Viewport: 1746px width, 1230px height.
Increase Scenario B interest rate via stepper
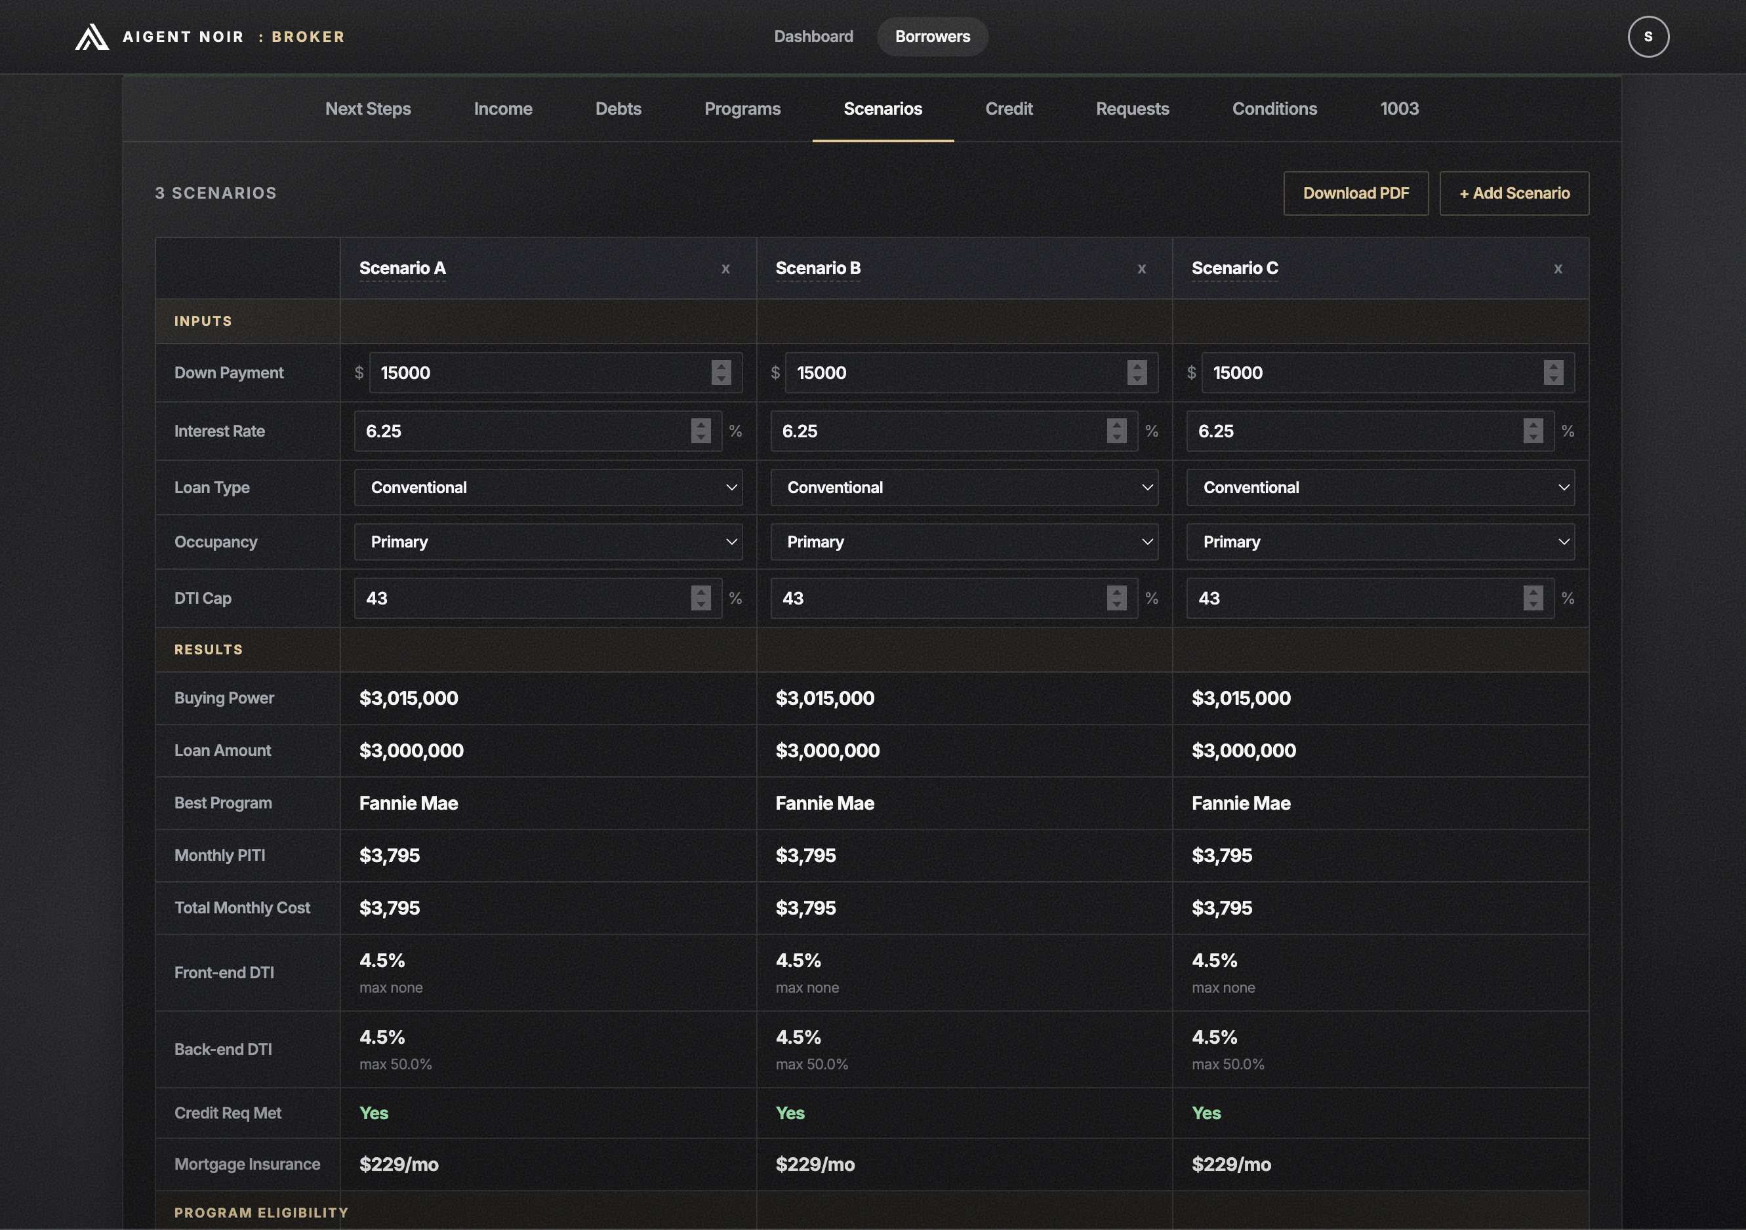(1116, 426)
